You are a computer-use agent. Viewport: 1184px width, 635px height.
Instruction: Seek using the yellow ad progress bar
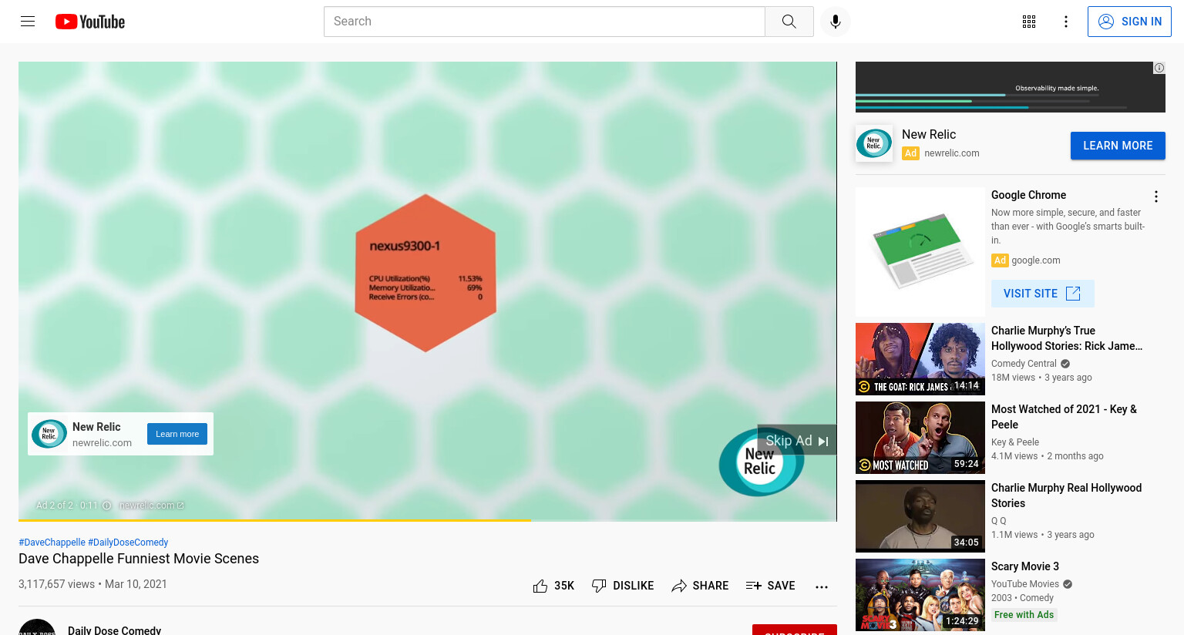tap(428, 520)
